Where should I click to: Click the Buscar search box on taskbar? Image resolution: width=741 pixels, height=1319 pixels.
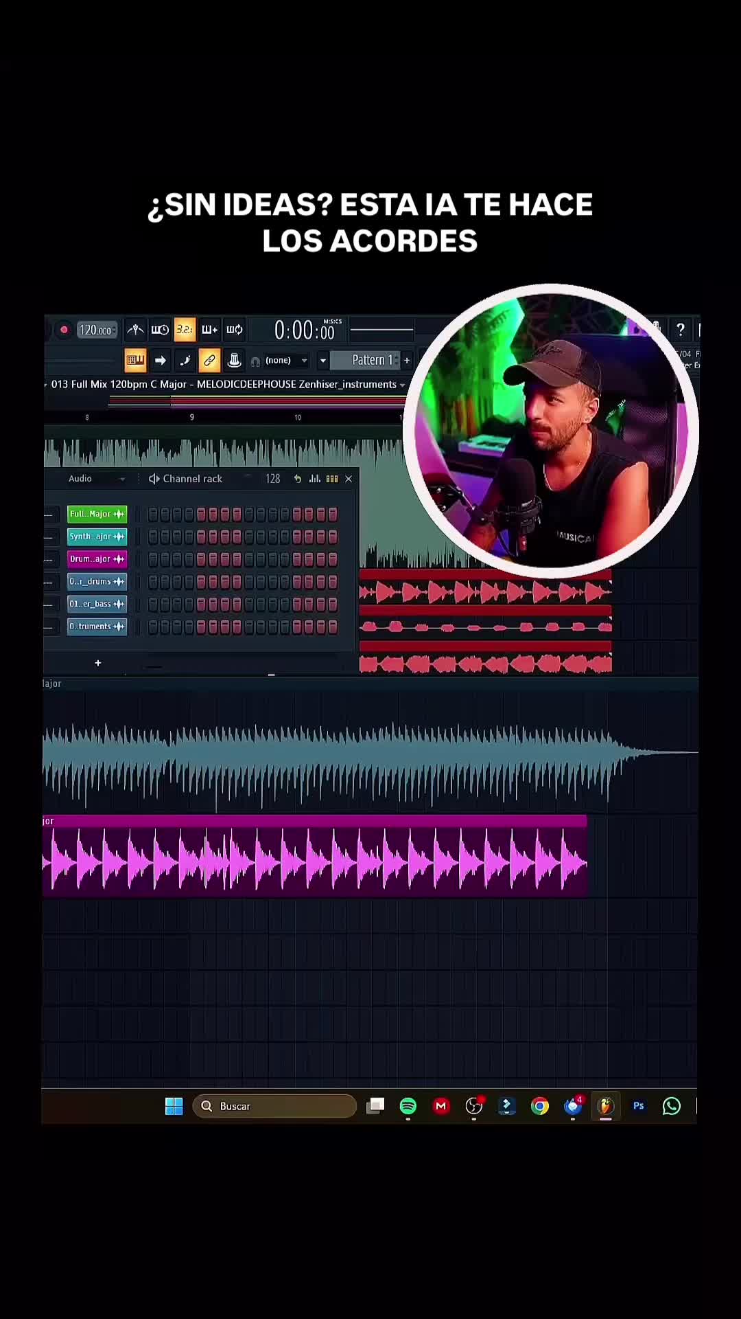click(x=274, y=1106)
